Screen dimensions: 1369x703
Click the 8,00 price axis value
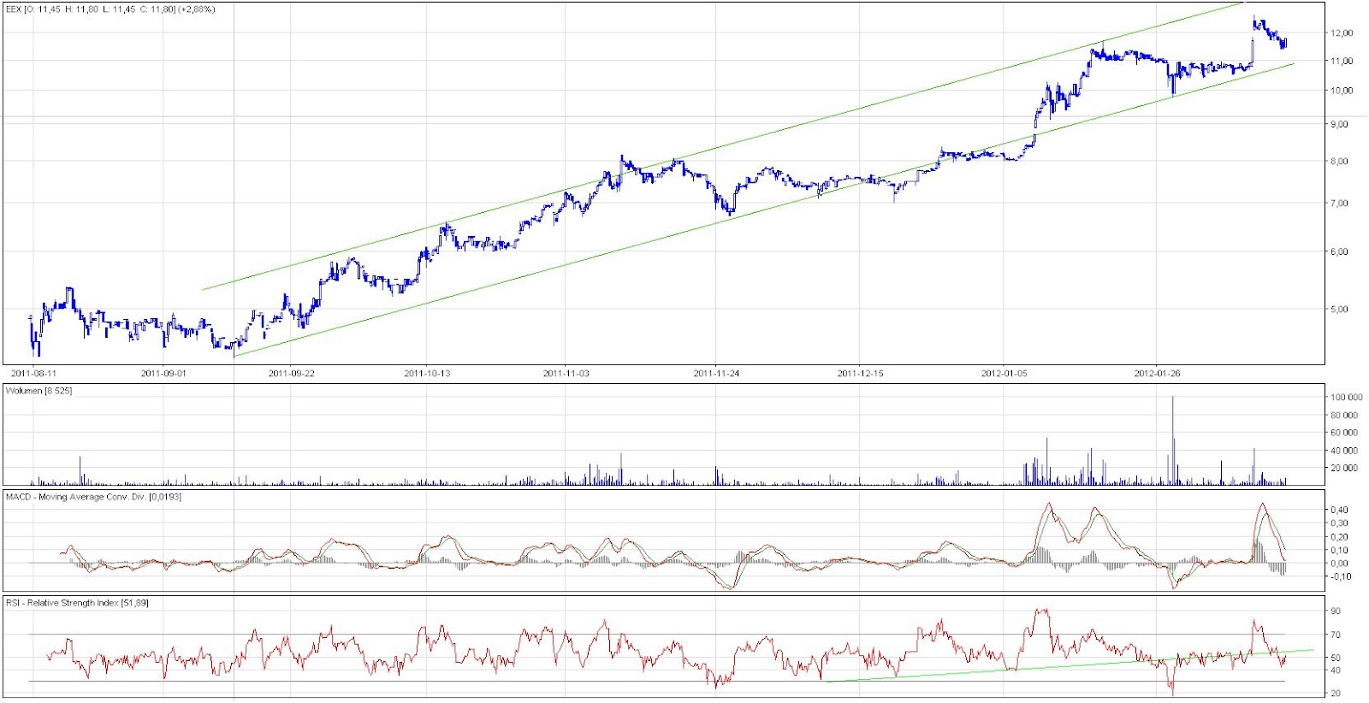point(1339,162)
